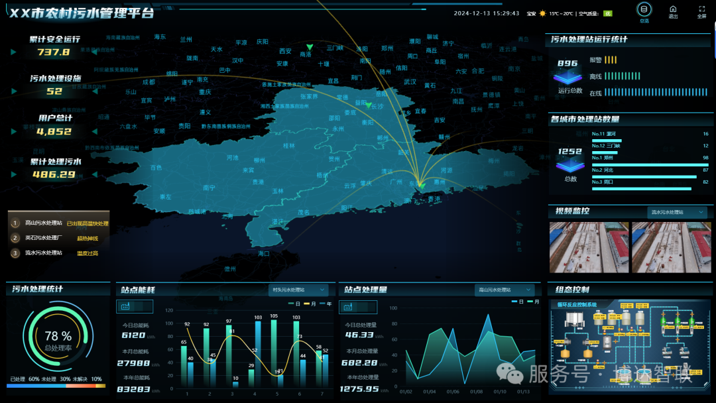This screenshot has height=403, width=716.
Task: Enter fullscreen with the 全屏 icon
Action: (x=701, y=9)
